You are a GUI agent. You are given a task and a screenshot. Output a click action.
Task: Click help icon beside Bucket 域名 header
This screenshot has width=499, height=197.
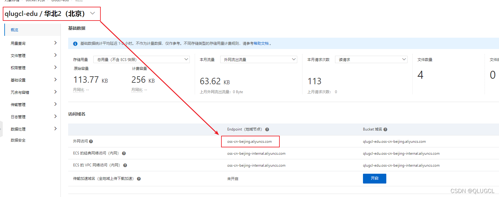click(x=385, y=130)
